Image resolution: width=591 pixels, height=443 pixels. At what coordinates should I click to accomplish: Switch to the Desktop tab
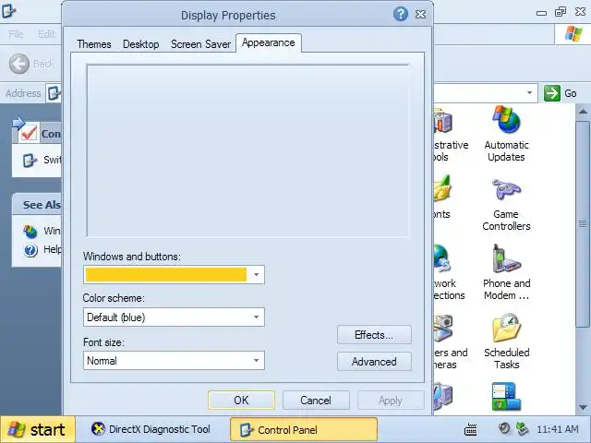click(x=140, y=44)
